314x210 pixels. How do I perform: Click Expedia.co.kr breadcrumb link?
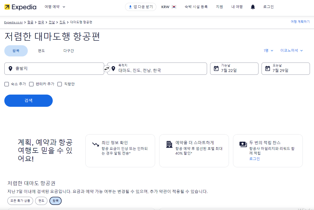pyautogui.click(x=14, y=22)
